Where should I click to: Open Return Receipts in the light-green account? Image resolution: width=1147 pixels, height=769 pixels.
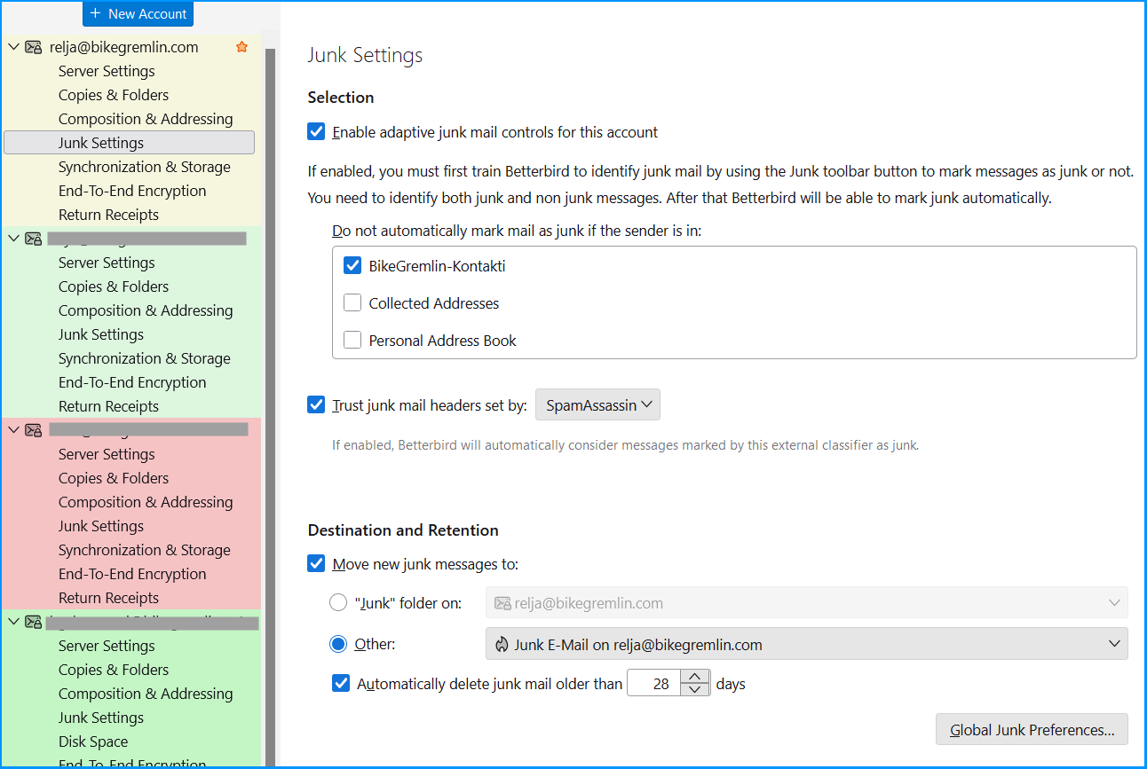pos(108,406)
